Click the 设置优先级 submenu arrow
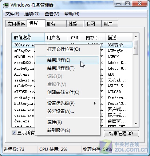Screen dimensions: 150x156 tap(95, 103)
